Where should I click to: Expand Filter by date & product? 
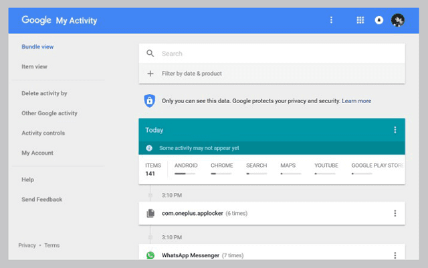point(192,73)
